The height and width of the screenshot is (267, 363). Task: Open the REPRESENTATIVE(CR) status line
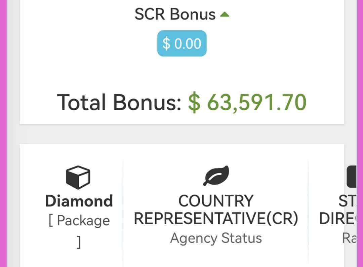[x=216, y=219]
